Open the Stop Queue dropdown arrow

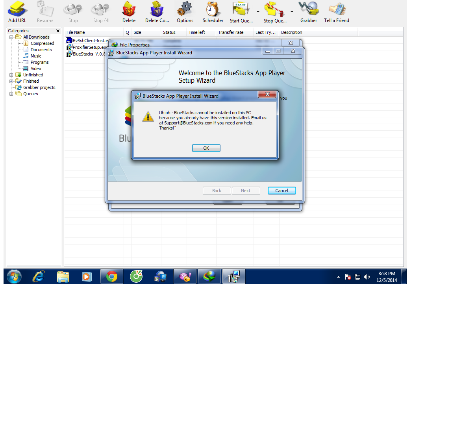[x=292, y=12]
